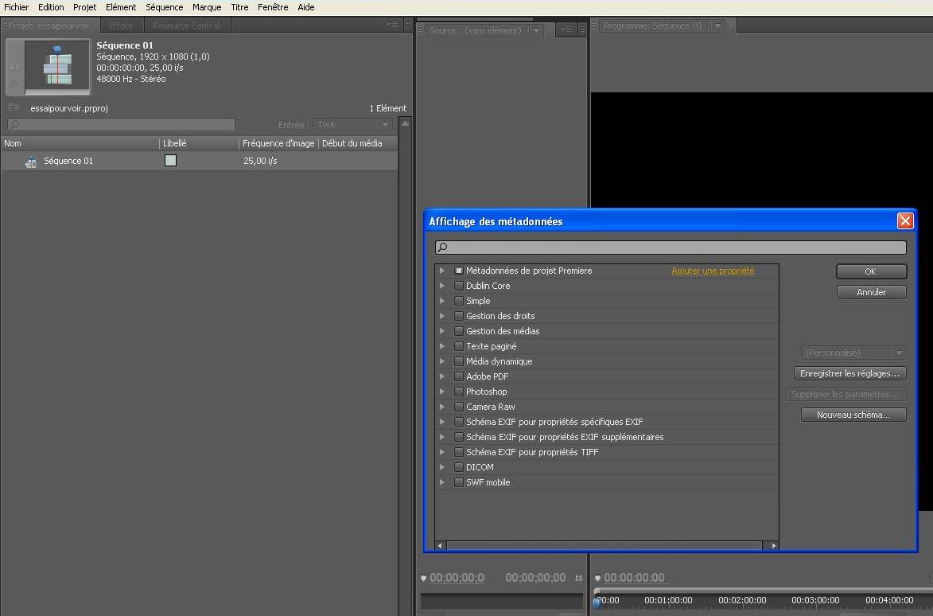The image size is (933, 616).
Task: Enable the Adobe PDF checkbox
Action: click(459, 376)
